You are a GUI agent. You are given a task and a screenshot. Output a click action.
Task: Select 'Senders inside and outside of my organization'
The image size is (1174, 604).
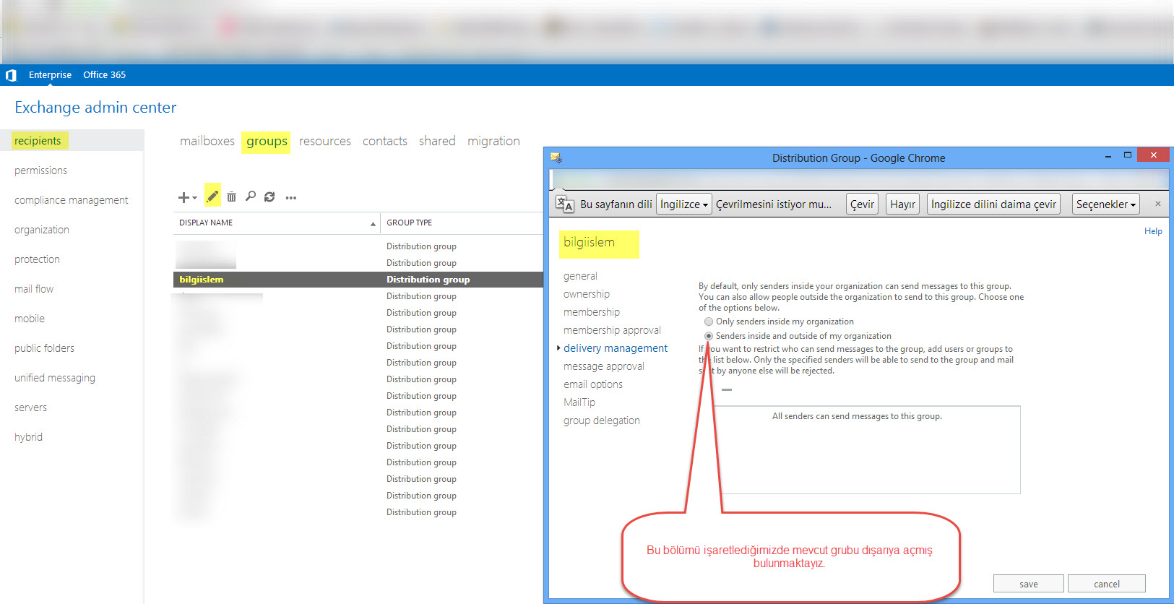tap(709, 336)
